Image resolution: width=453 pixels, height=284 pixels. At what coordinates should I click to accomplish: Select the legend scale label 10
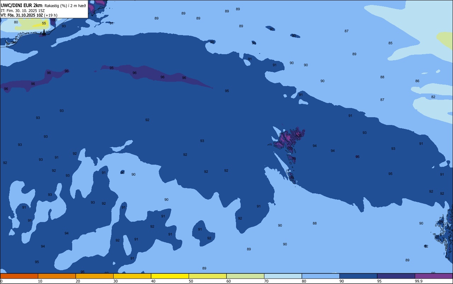coord(40,281)
